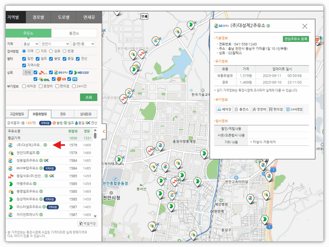This screenshot has width=329, height=247.
Task: Collapse the side panel with orange chevron
Action: coord(104,132)
